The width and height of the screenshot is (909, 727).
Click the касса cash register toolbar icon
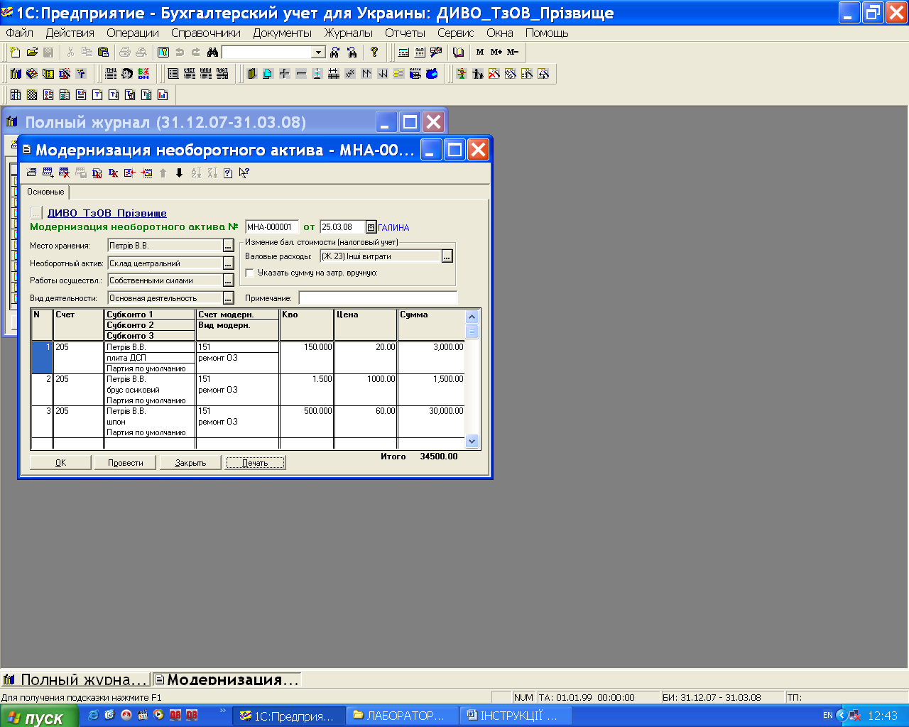click(415, 73)
